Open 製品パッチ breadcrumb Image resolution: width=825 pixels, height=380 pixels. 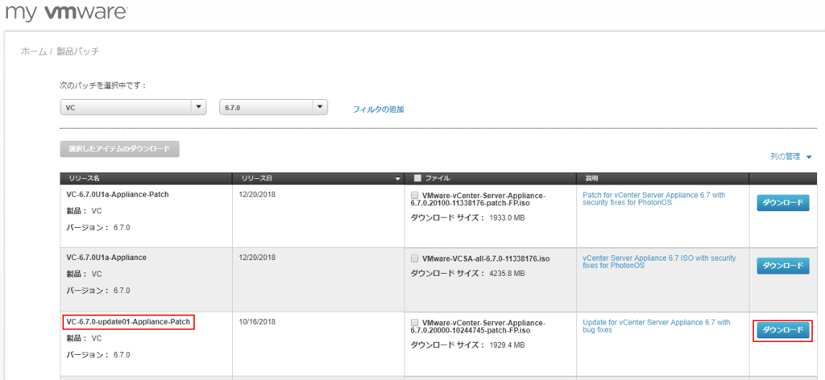click(x=78, y=52)
